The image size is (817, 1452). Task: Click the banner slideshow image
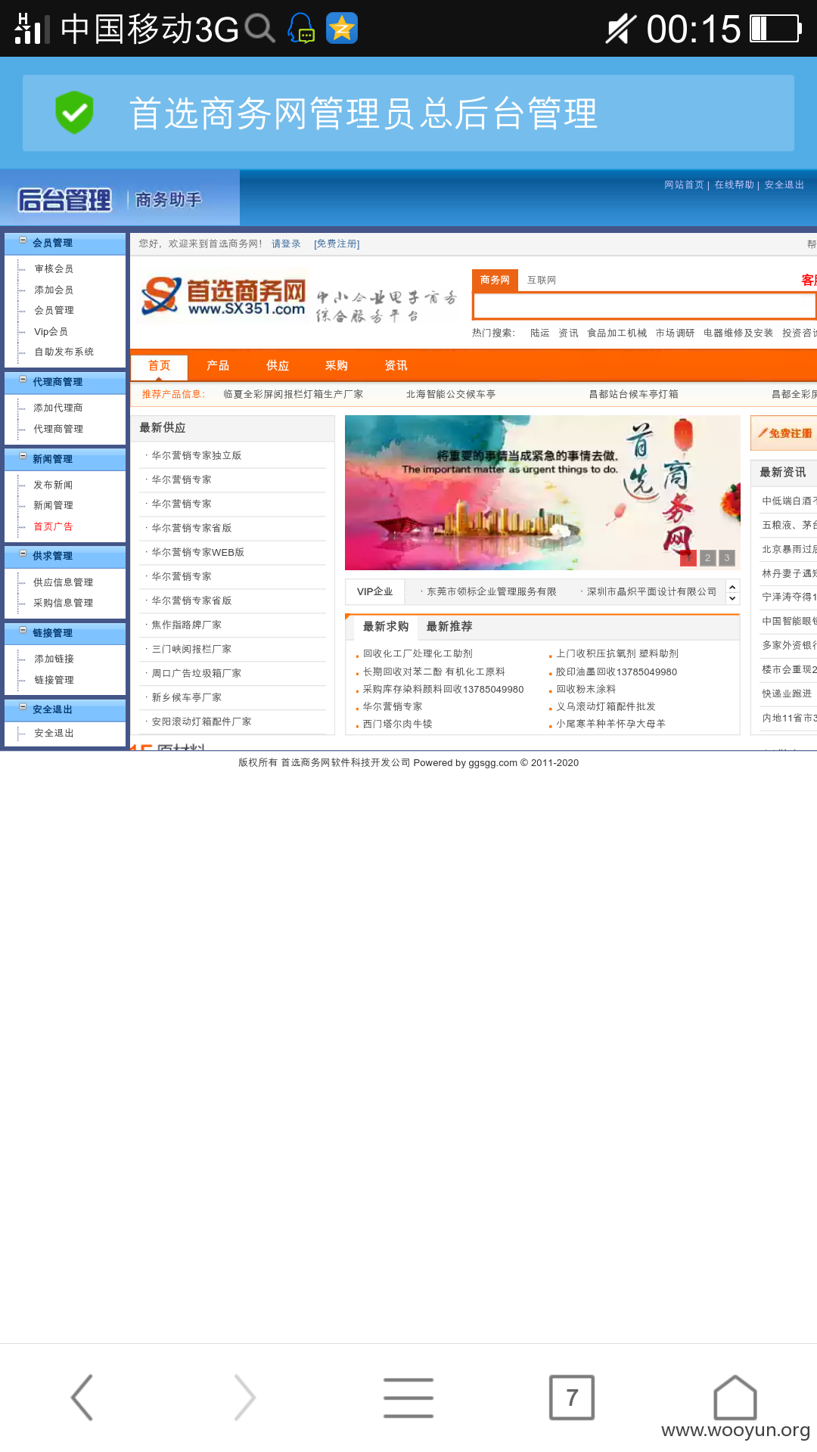point(542,492)
